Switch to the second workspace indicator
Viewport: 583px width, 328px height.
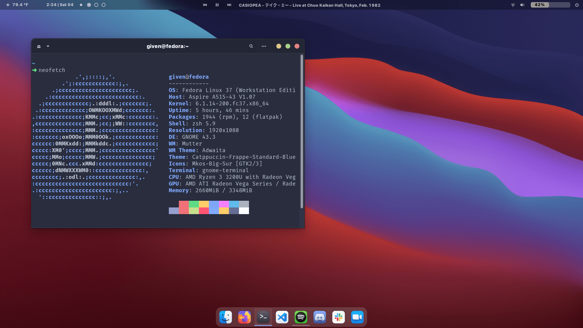[x=89, y=5]
